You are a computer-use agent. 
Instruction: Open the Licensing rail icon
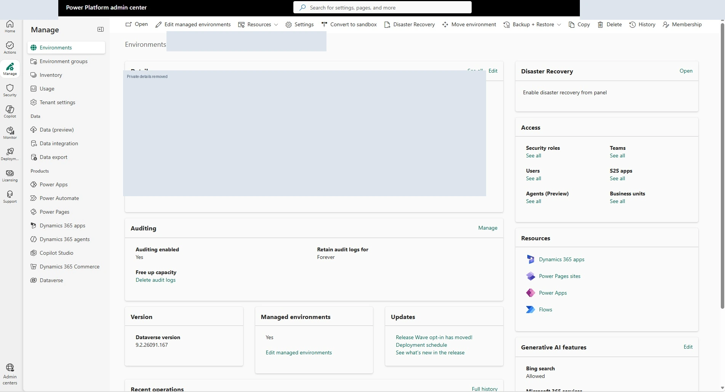pyautogui.click(x=10, y=175)
